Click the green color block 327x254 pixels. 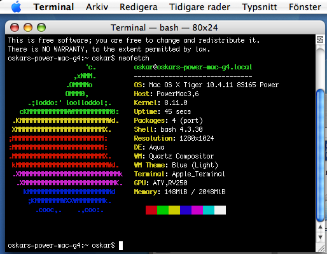pyautogui.click(x=163, y=210)
